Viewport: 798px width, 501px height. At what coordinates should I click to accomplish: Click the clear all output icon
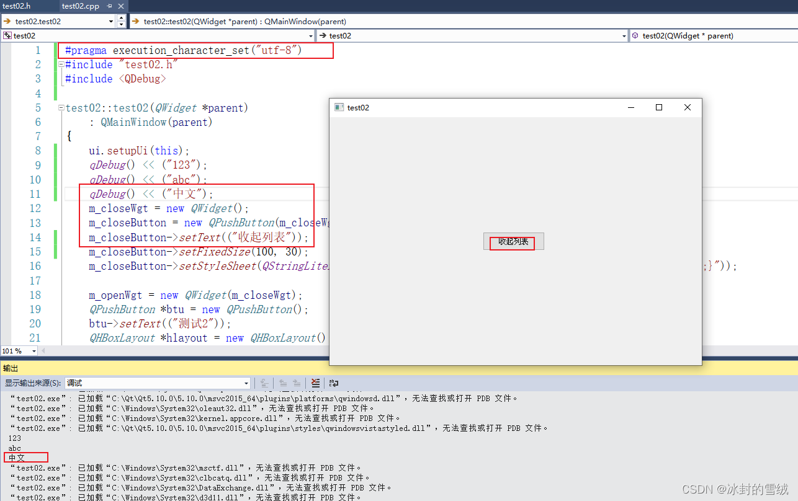(316, 383)
